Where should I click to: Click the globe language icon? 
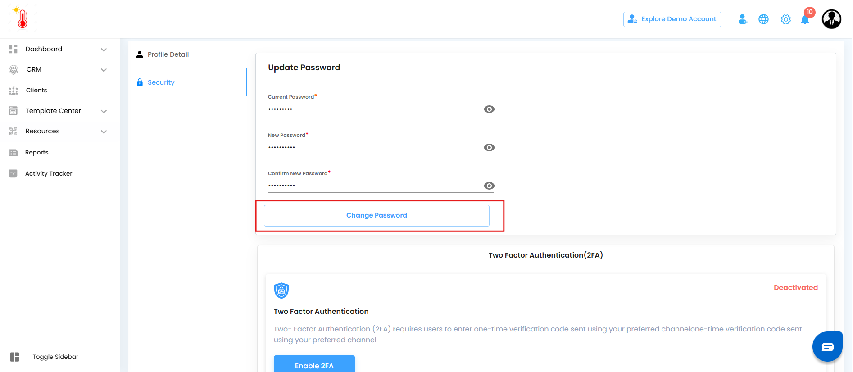763,19
